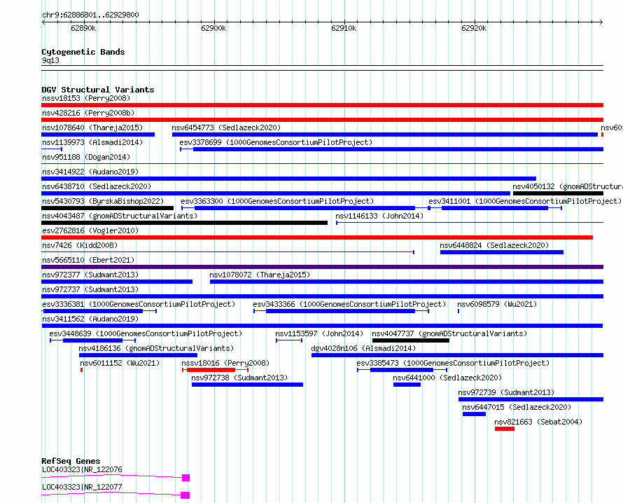Click nsv4186136 (gnomADStructuralVariants) label
Viewport: 623px width, 503px height.
pos(157,348)
